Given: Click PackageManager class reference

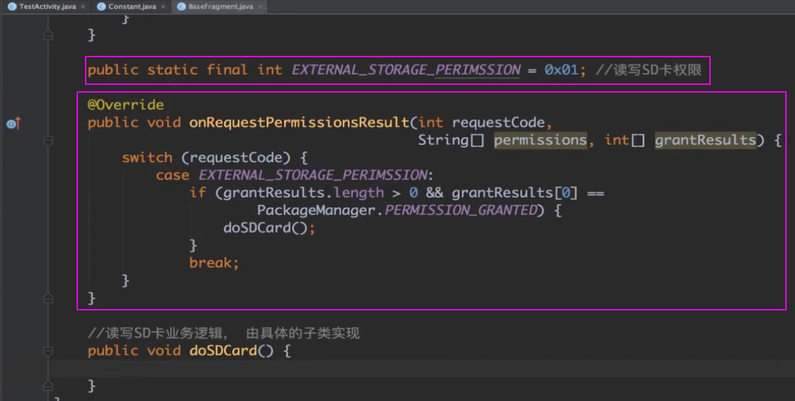Looking at the screenshot, I should (x=316, y=210).
